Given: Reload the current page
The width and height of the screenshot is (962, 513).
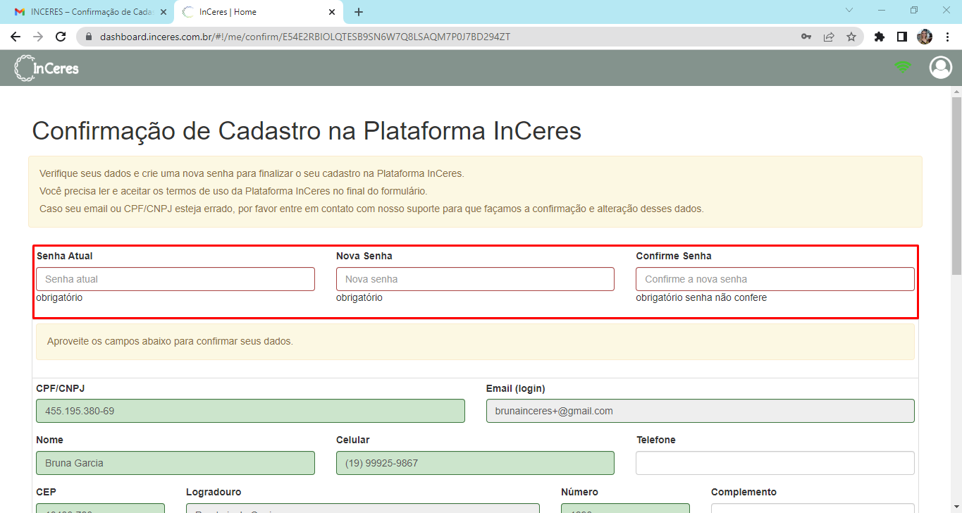Looking at the screenshot, I should tap(61, 37).
